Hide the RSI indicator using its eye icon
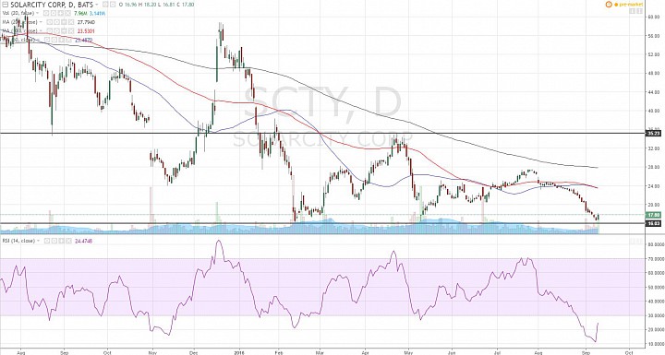Screen dimensions: 665x355 [x=47, y=241]
